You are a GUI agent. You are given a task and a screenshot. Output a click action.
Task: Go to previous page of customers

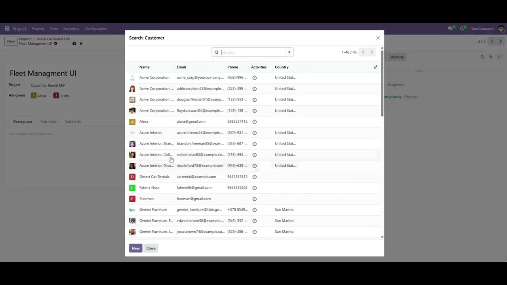pos(363,52)
